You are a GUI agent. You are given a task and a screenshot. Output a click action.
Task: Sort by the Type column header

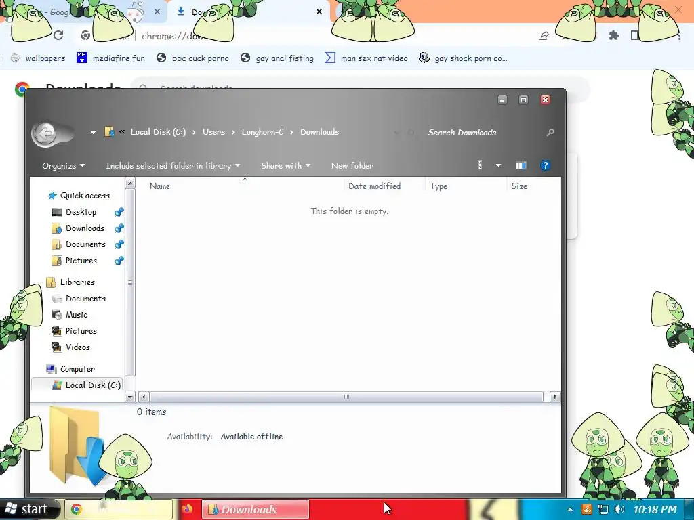coord(438,186)
